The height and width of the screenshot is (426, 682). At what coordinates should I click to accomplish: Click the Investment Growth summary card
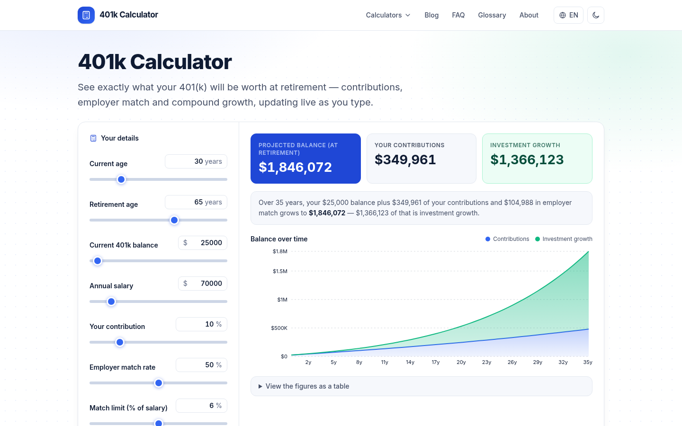(537, 159)
